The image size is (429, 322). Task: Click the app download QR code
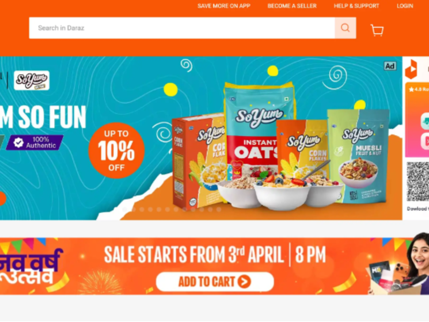[418, 181]
